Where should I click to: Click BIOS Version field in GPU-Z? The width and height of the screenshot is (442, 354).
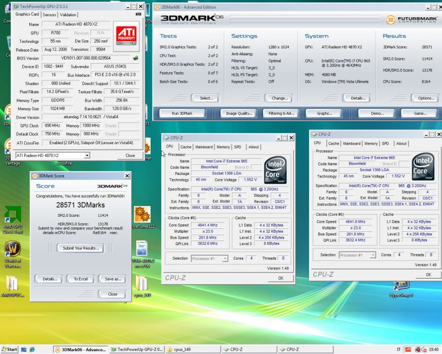(86, 58)
